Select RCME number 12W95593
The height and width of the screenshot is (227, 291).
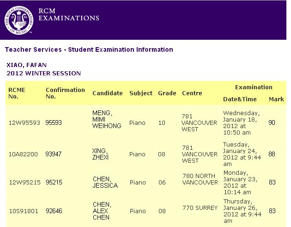24,123
